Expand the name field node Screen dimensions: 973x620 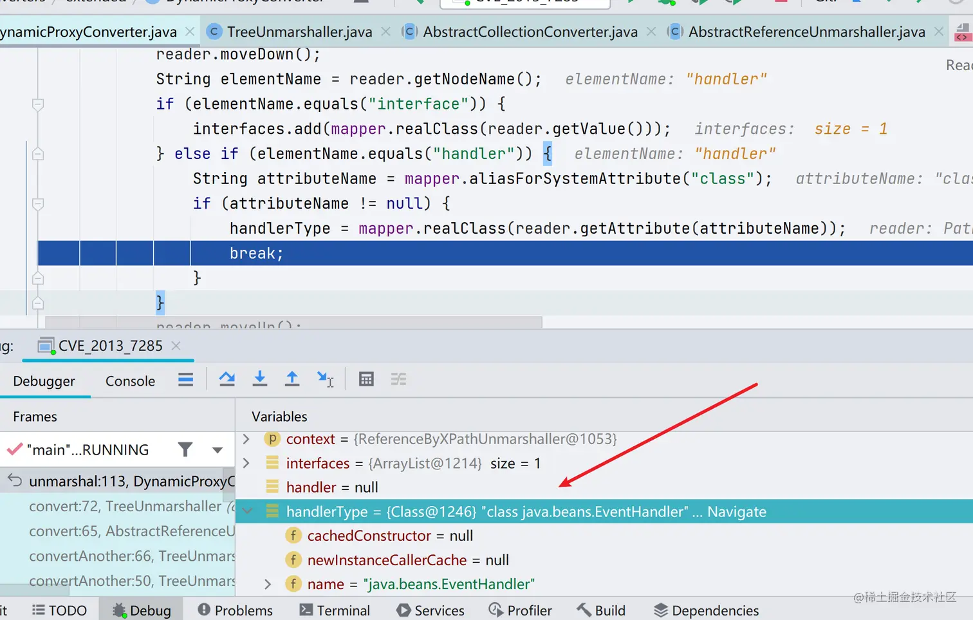click(268, 584)
